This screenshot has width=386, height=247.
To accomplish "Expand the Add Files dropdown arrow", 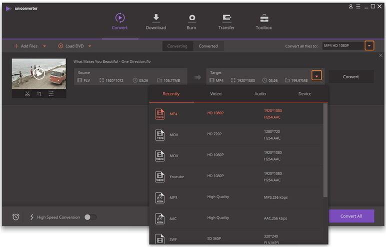I will 44,46.
